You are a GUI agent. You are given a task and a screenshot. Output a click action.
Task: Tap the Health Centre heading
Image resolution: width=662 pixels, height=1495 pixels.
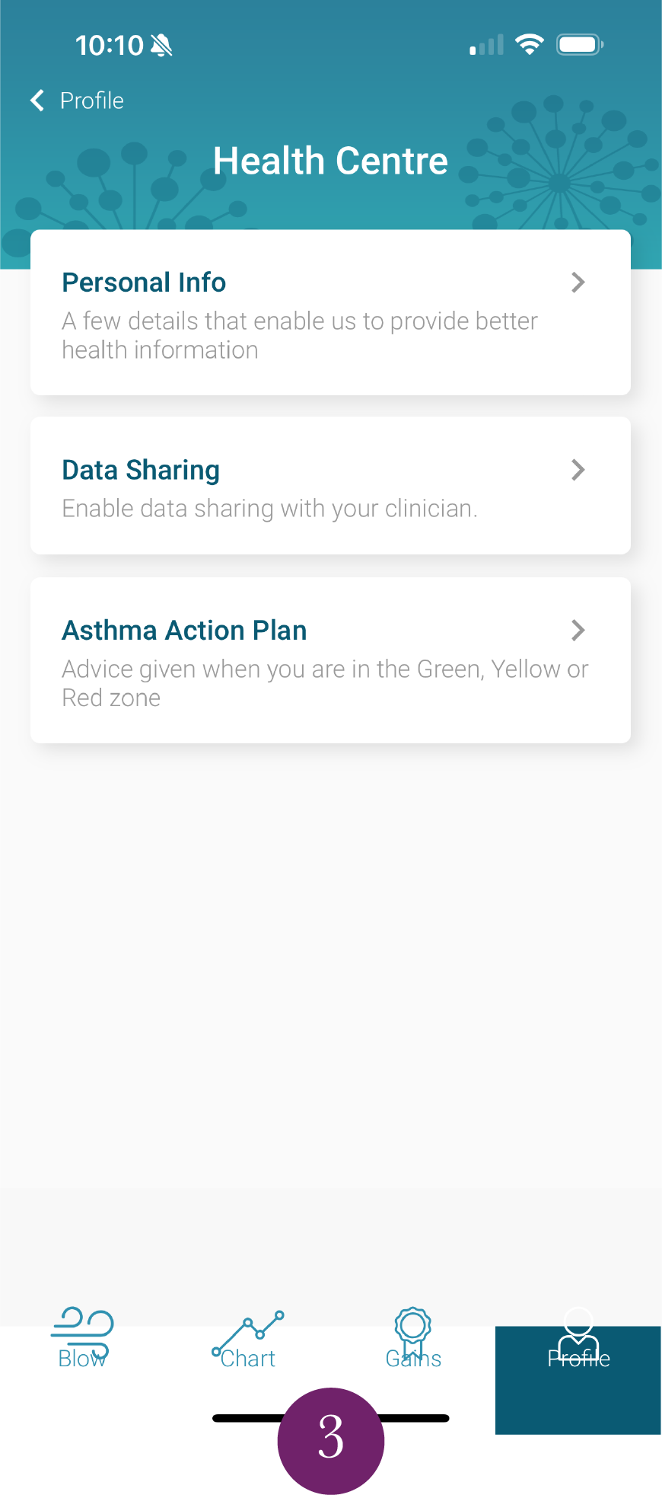click(330, 161)
